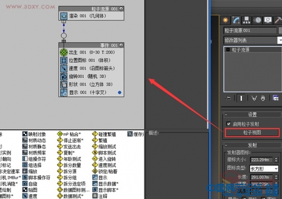Click the 事件 001 event title bar

[91, 45]
